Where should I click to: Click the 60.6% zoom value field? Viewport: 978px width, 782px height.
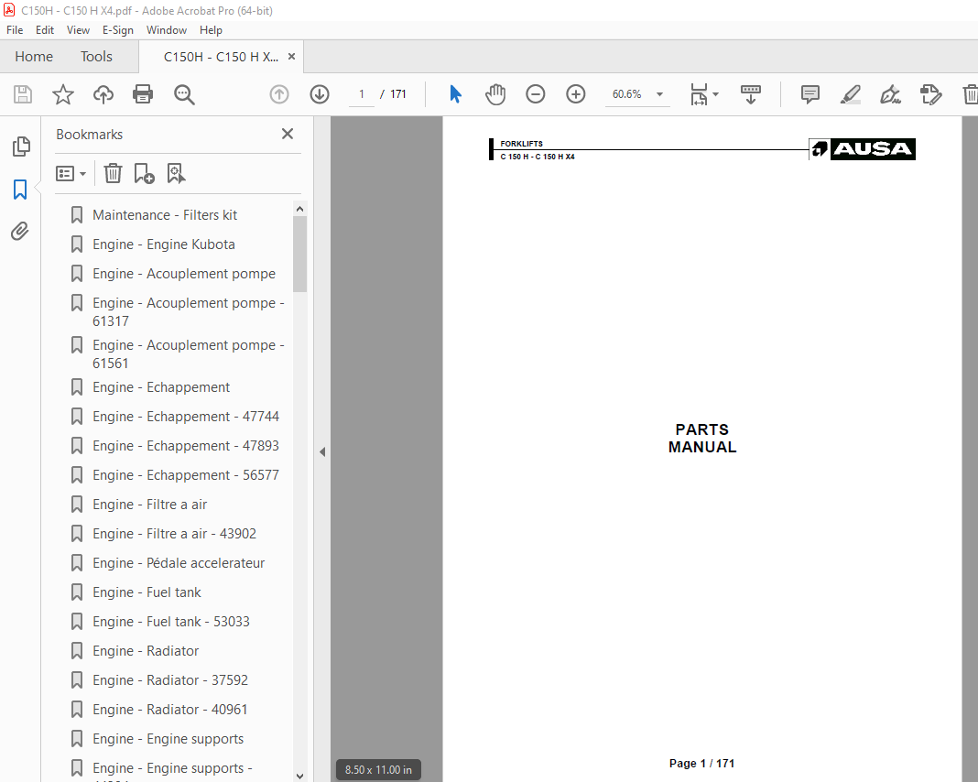point(627,94)
